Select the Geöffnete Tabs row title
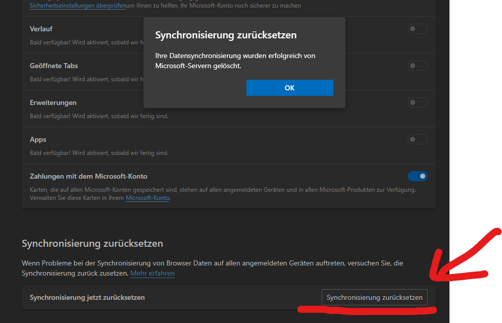 pos(54,66)
